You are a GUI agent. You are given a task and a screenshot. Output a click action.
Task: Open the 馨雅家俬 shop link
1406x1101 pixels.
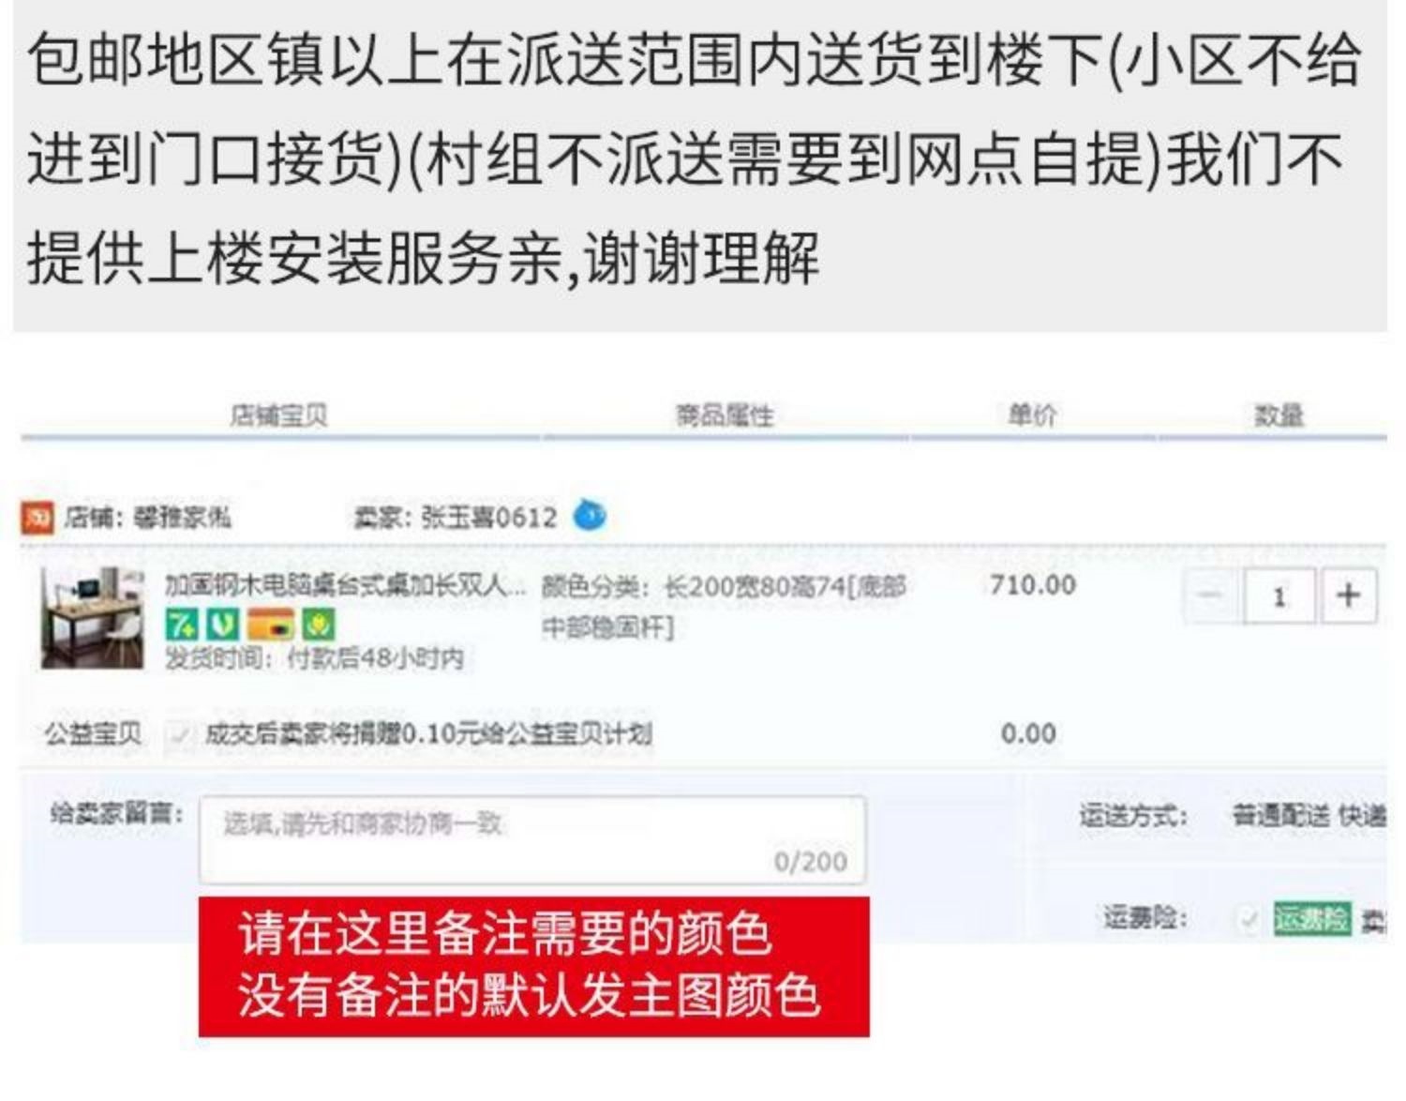click(182, 518)
